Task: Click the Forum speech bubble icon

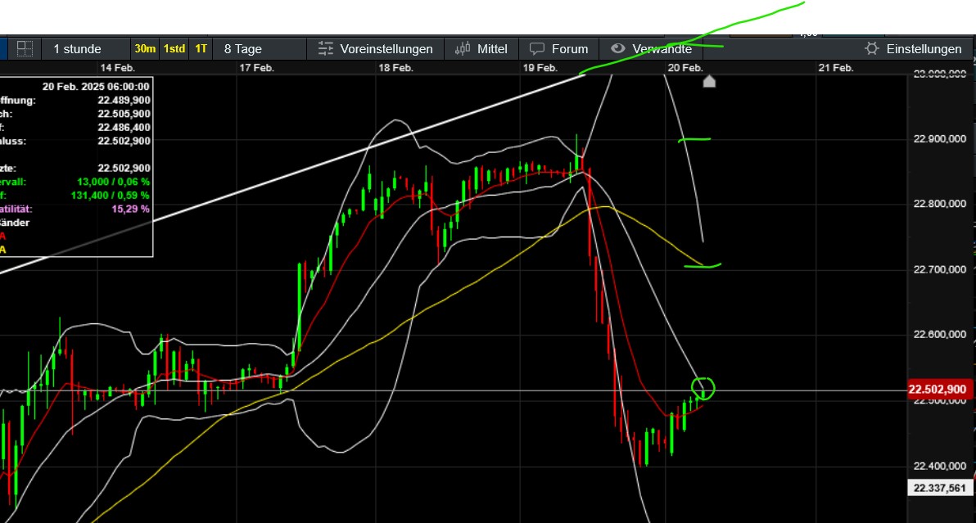Action: [536, 48]
